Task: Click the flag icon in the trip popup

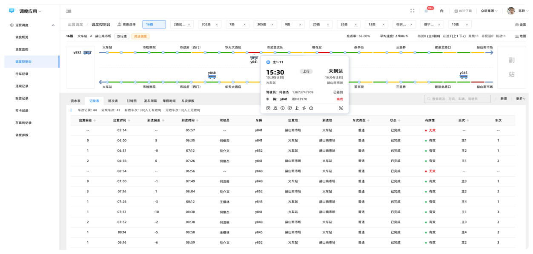Action: pyautogui.click(x=297, y=108)
